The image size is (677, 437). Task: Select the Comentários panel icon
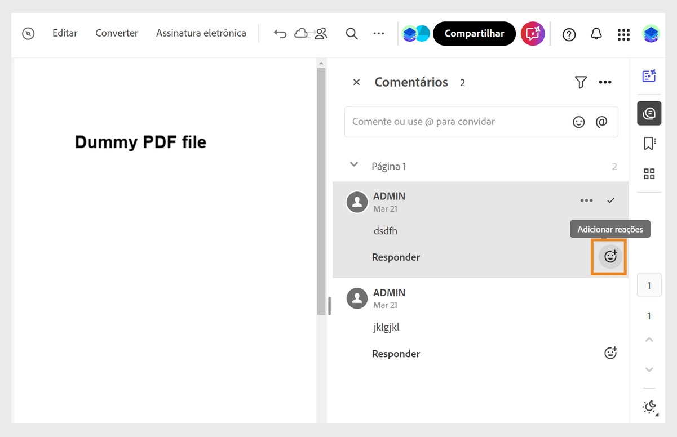tap(649, 113)
